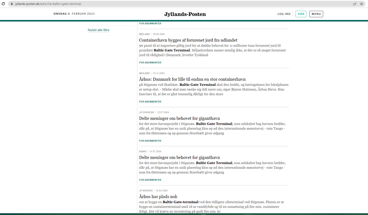Select the JP AARHUS section tag
Screen dimensions: 368x215
pos(146,190)
